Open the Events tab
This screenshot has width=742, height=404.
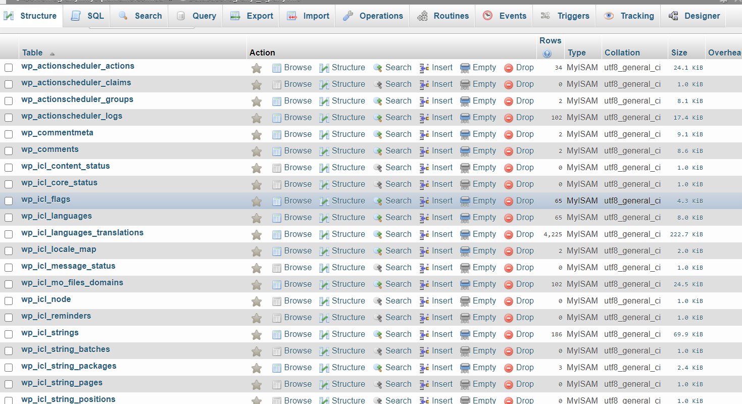[x=505, y=16]
